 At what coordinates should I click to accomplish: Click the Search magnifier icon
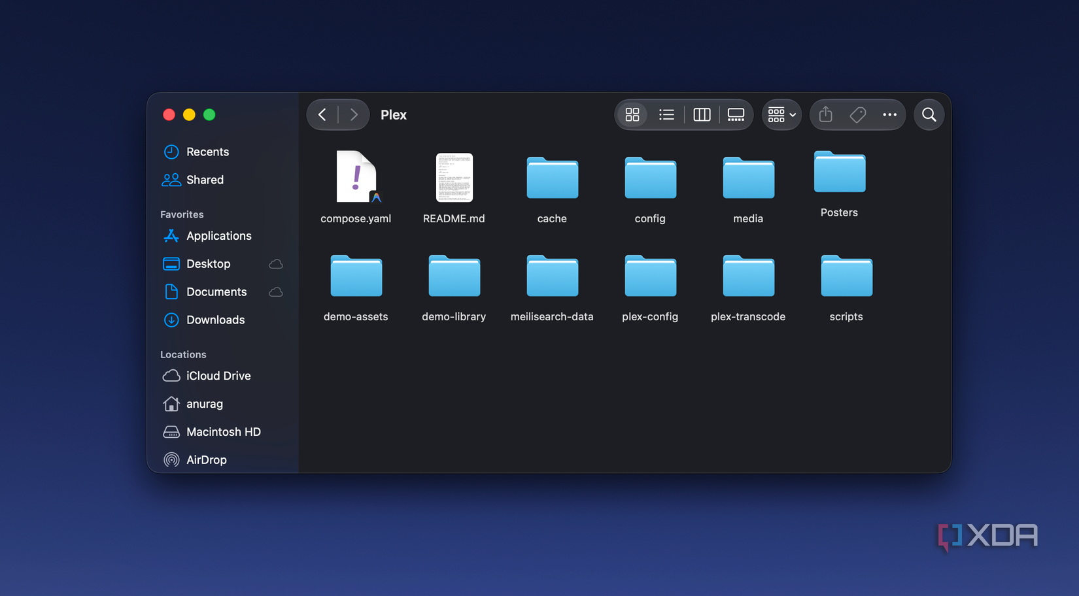[x=929, y=115]
